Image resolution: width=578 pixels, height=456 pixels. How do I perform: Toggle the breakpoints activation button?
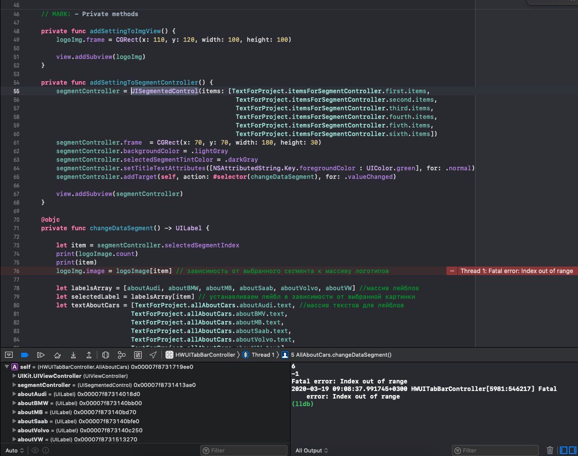[25, 355]
